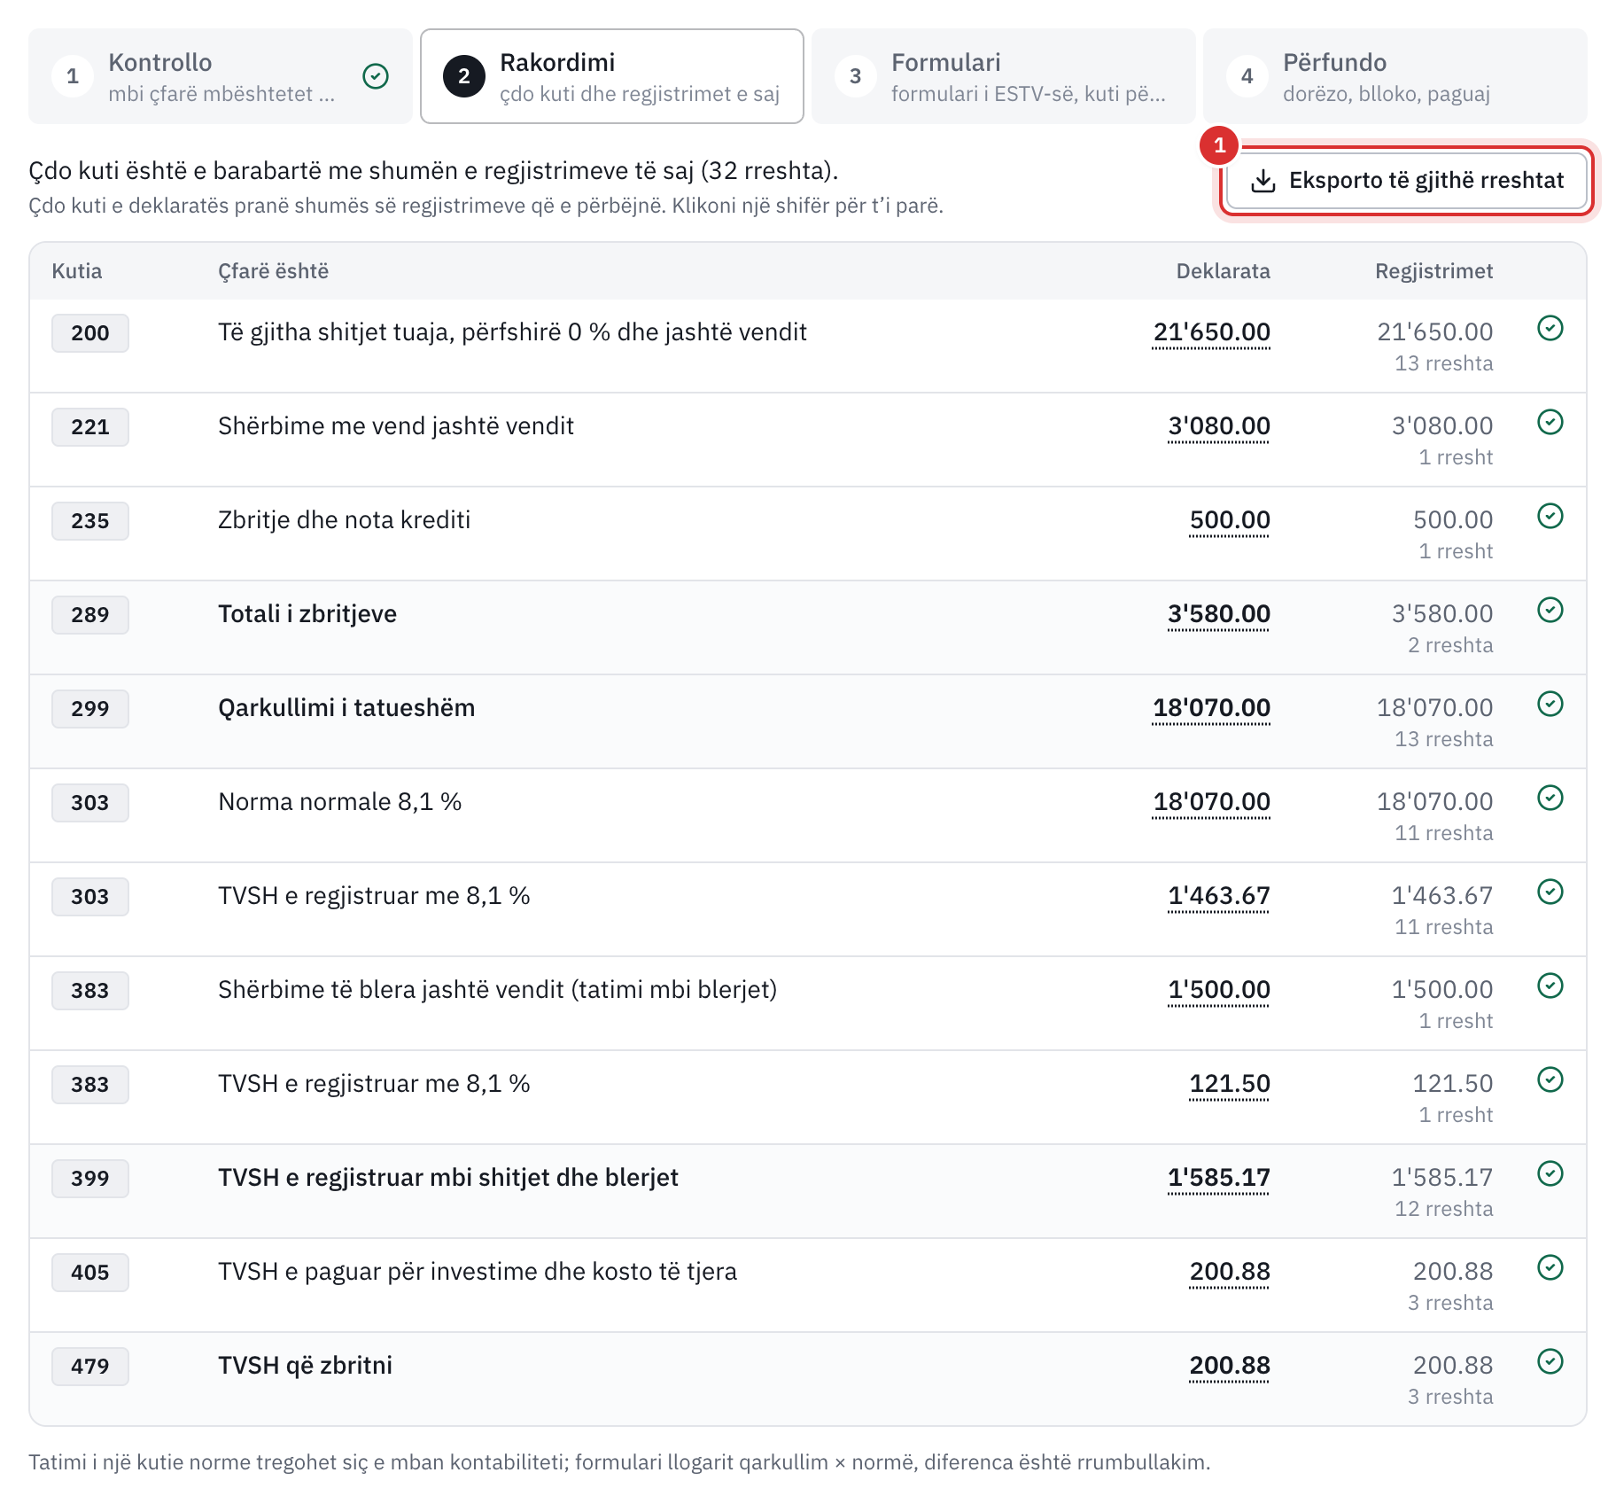
Task: Click the "13 rreshta" count in box 200 row
Action: pyautogui.click(x=1443, y=363)
